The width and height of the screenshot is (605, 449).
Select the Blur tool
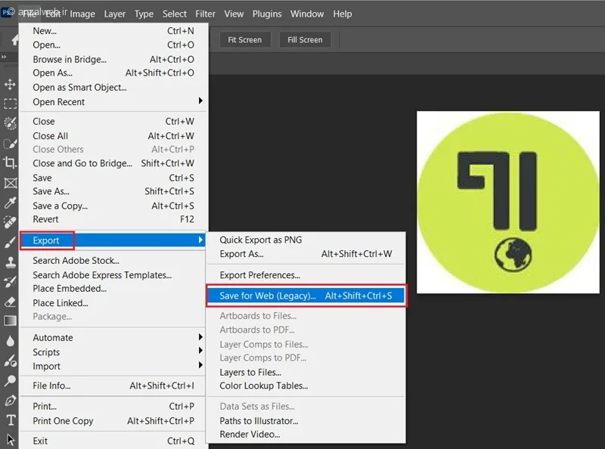[10, 341]
